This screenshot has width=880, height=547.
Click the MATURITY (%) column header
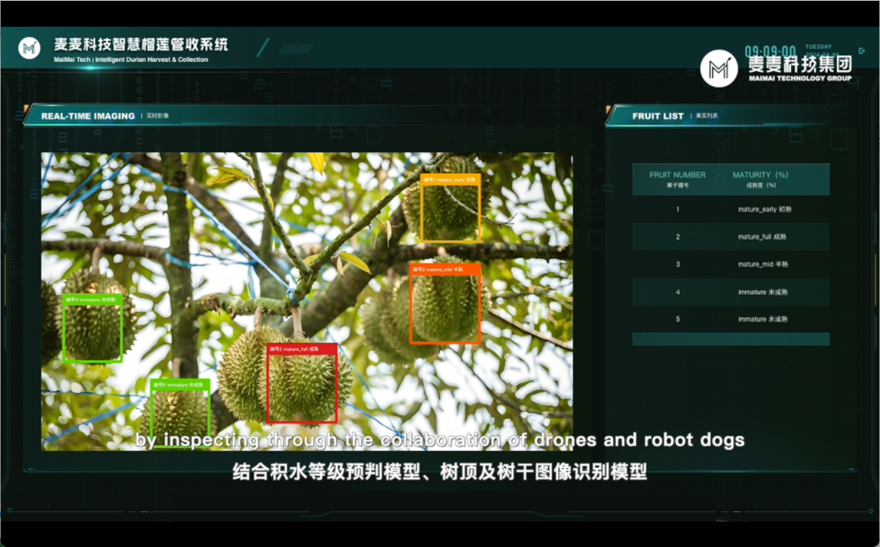(x=760, y=179)
